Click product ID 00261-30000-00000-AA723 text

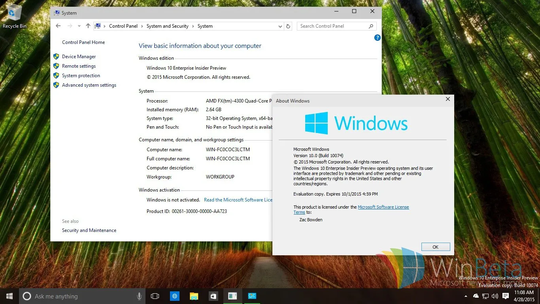[199, 211]
